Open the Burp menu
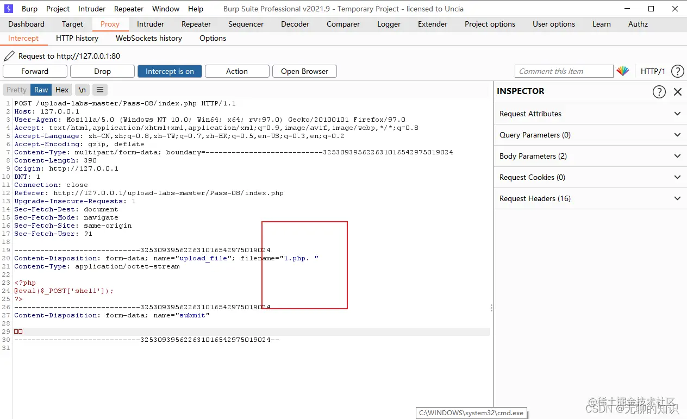The width and height of the screenshot is (687, 419). [30, 9]
